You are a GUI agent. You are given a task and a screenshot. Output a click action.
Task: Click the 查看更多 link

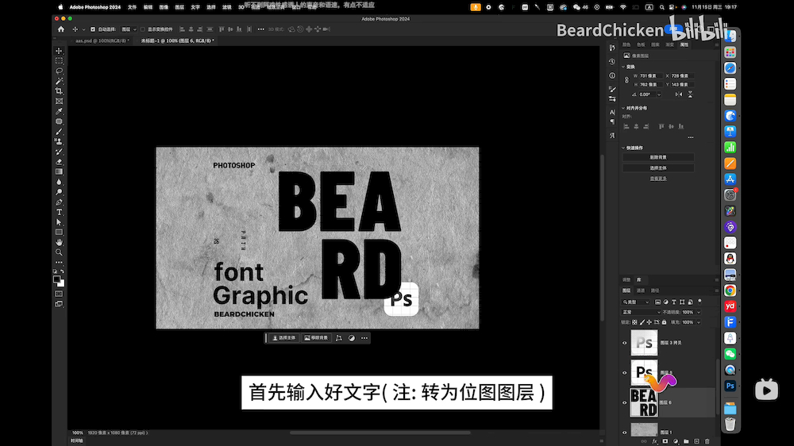click(x=658, y=179)
